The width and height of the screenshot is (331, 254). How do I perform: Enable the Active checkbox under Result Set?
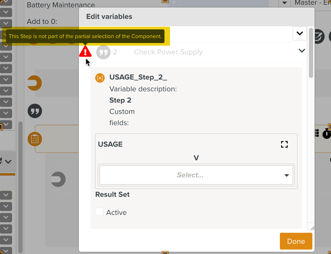pos(99,212)
